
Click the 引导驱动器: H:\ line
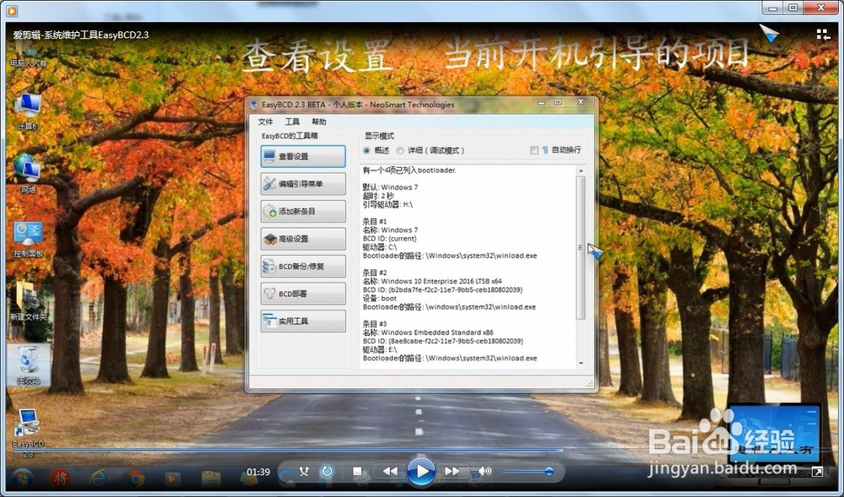pos(387,204)
